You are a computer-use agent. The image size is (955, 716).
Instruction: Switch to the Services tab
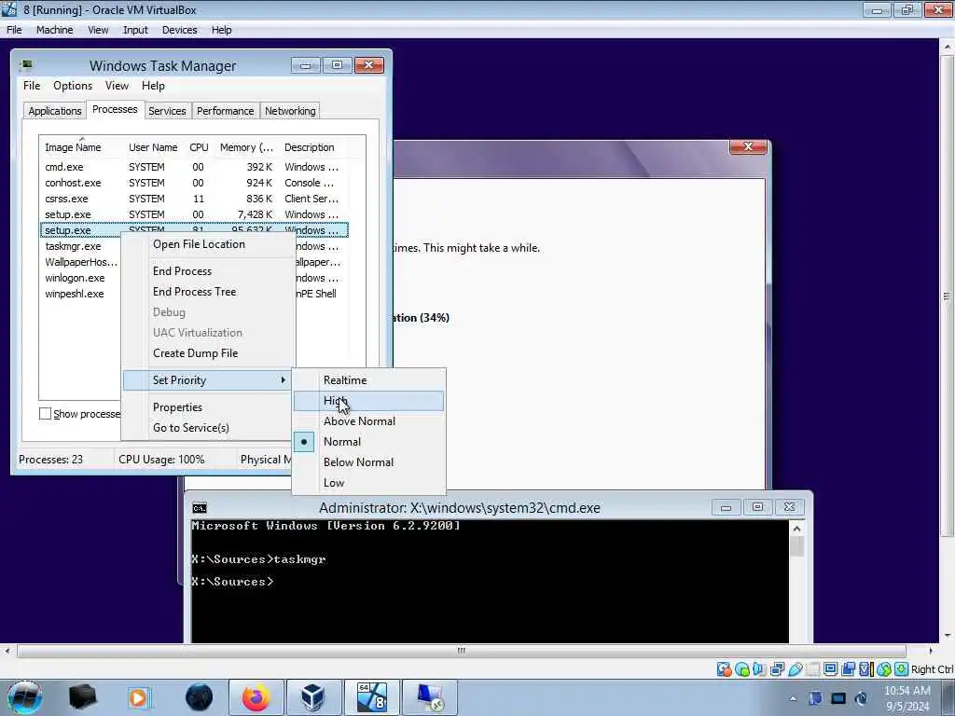click(x=167, y=111)
